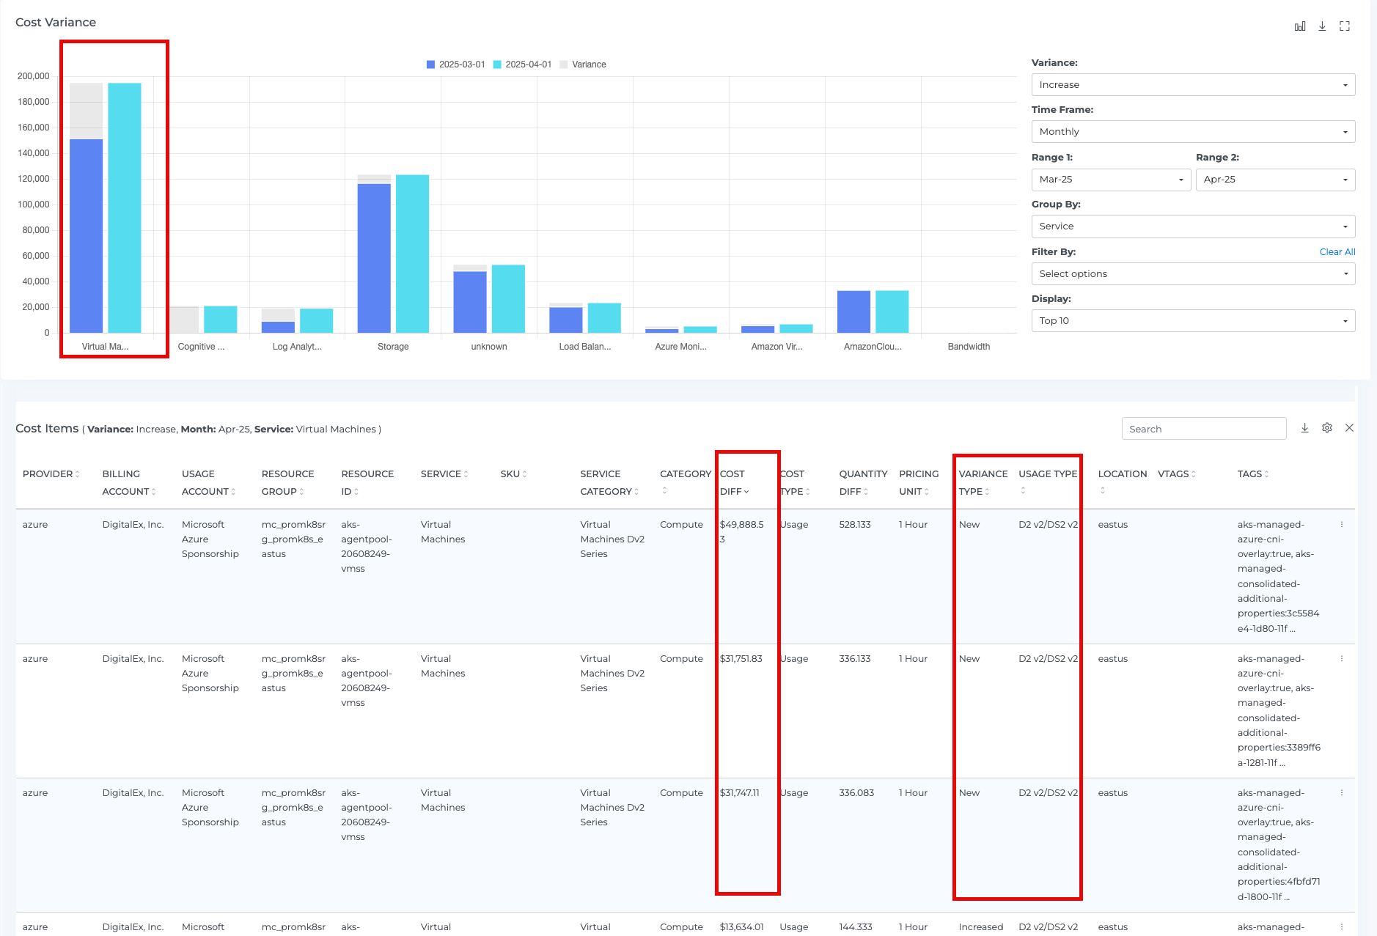
Task: Click the chart type icon in Cost Variance header
Action: point(1299,26)
